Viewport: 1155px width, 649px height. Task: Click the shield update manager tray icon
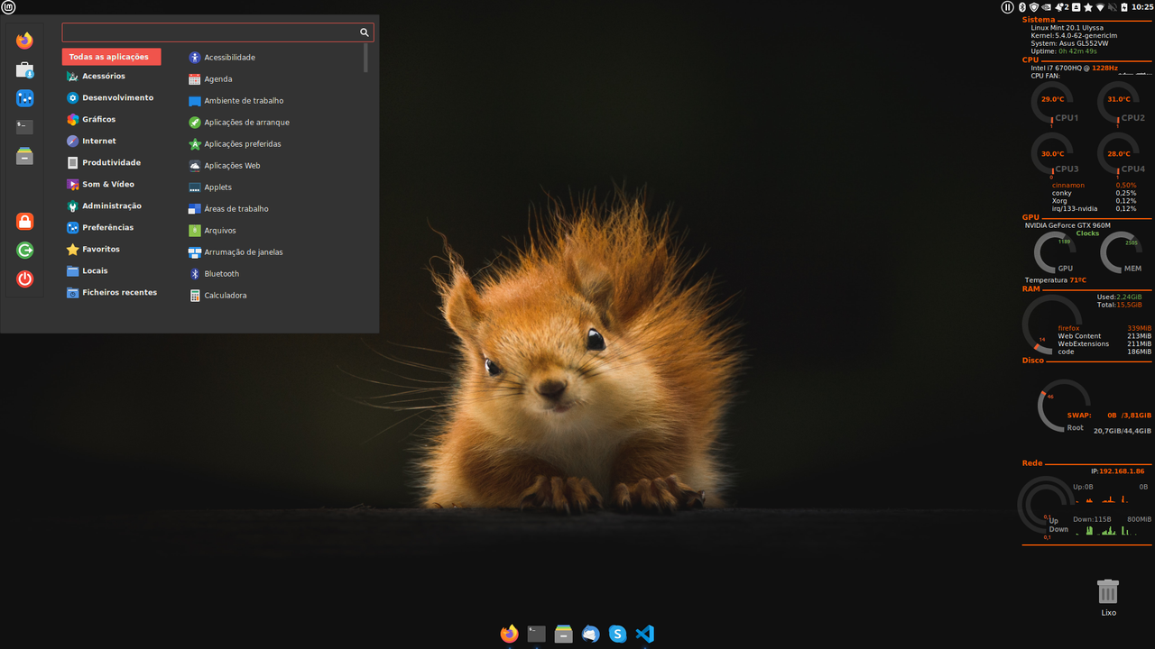1034,7
